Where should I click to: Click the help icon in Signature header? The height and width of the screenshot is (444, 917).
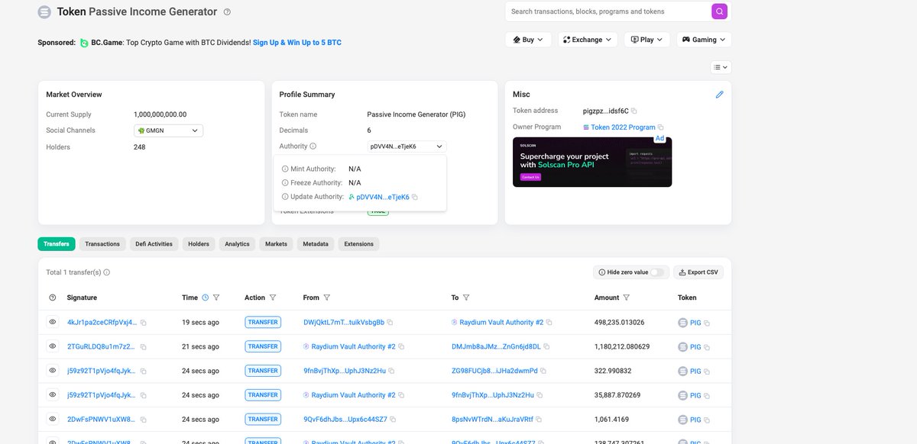pyautogui.click(x=53, y=298)
